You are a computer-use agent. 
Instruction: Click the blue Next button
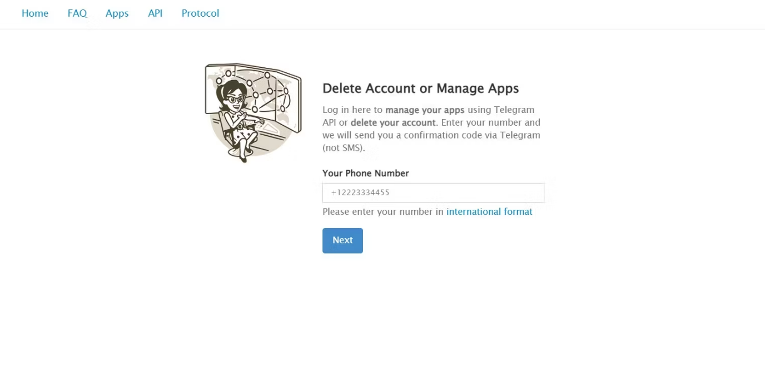pyautogui.click(x=342, y=240)
